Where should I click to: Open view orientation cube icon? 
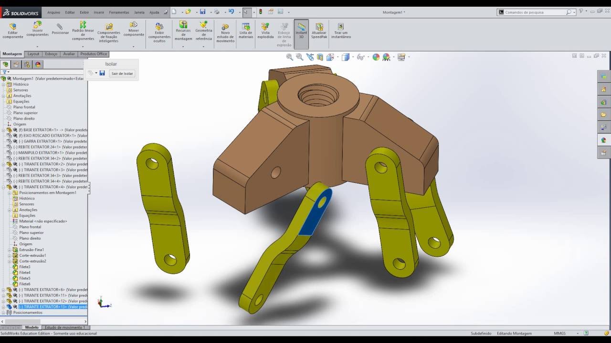(x=330, y=57)
